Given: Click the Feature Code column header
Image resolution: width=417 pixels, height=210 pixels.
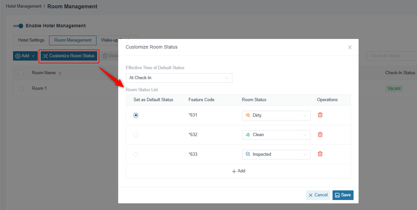Looking at the screenshot, I should [x=201, y=100].
